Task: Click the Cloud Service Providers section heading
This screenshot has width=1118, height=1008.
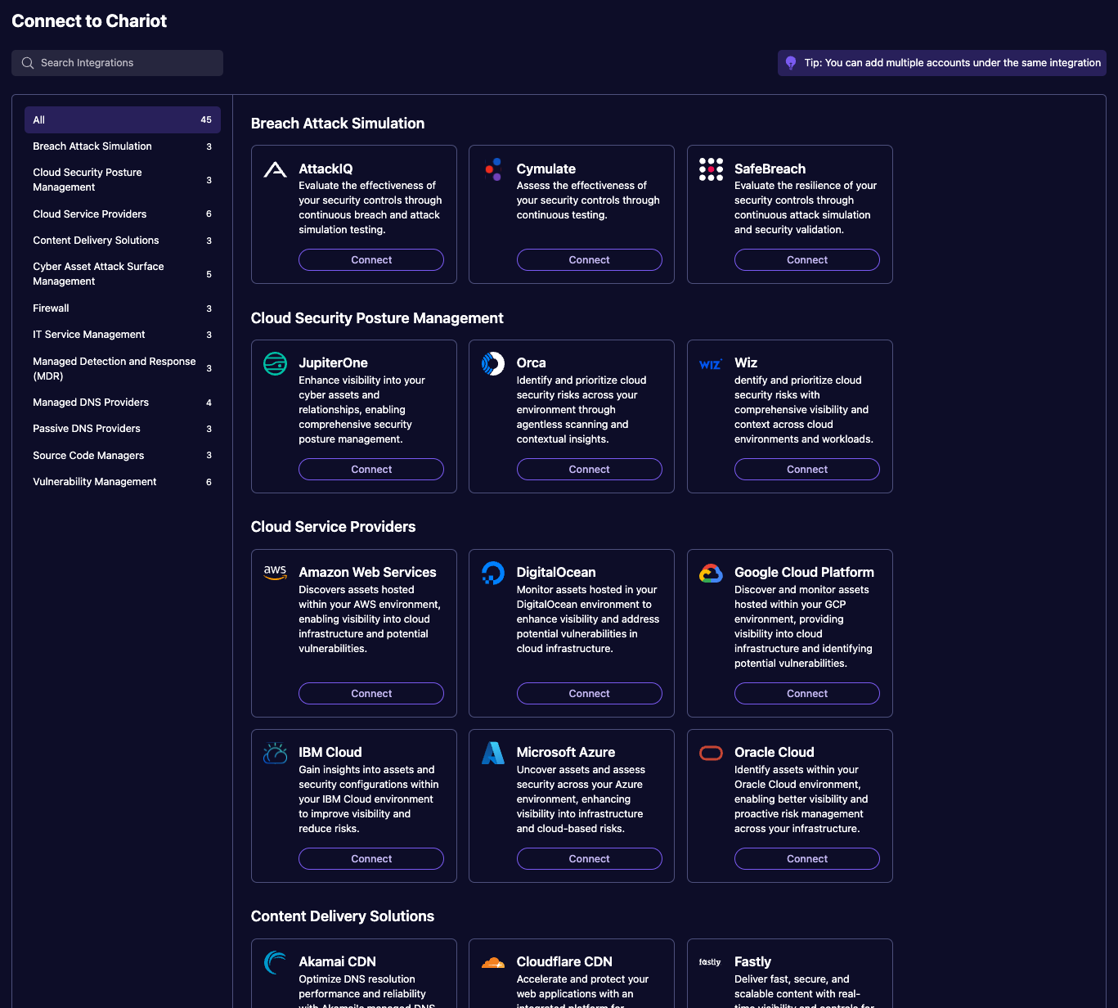Action: pos(333,527)
